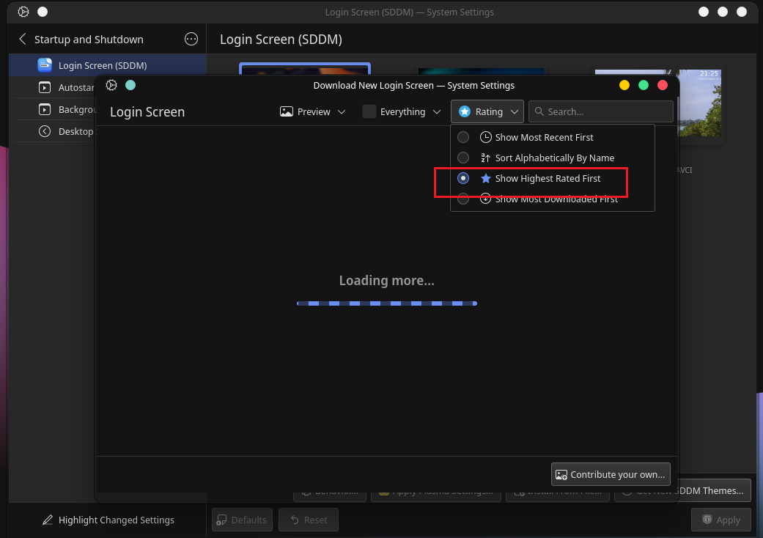Click the Login Screen dialog heading
Viewport: 763px width, 538px height.
(x=147, y=112)
